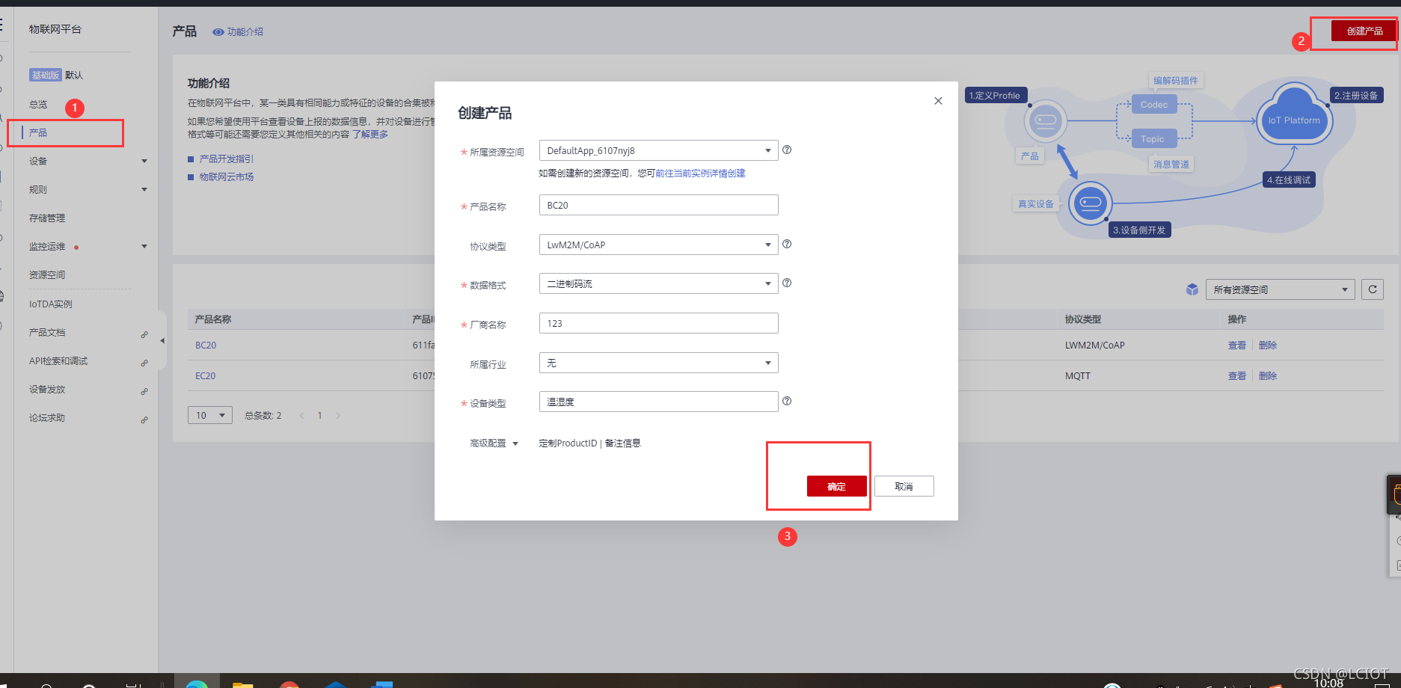Expand the 设备 menu in sidebar
The image size is (1401, 688).
click(x=144, y=161)
